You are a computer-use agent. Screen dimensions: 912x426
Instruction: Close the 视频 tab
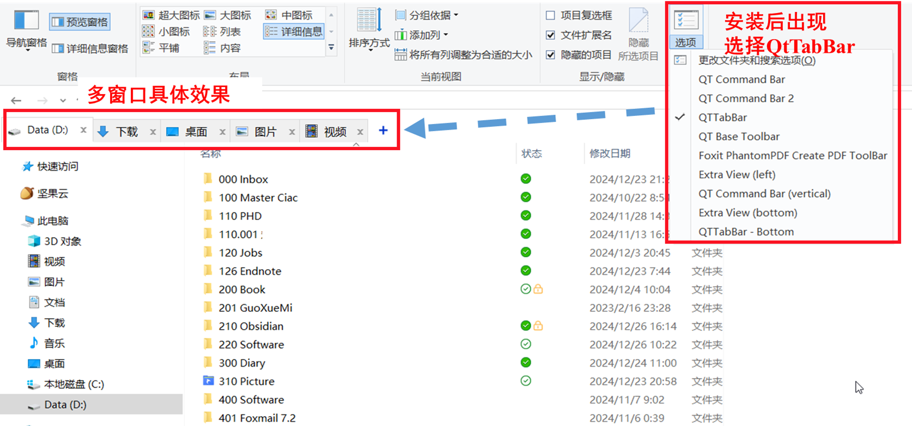point(360,132)
